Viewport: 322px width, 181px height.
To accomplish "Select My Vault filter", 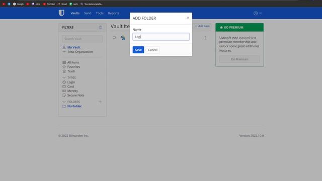I will click(x=74, y=47).
